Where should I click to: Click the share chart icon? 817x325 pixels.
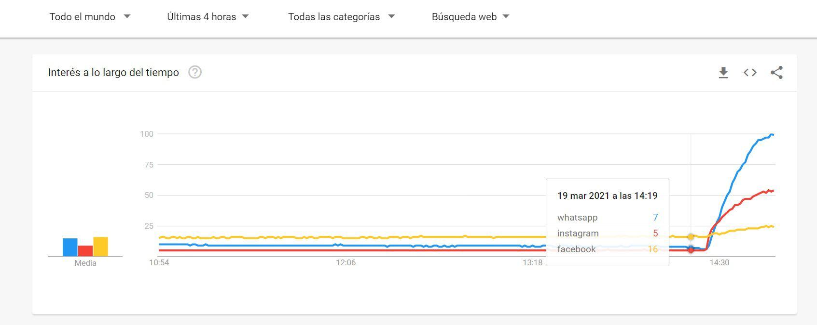tap(776, 73)
